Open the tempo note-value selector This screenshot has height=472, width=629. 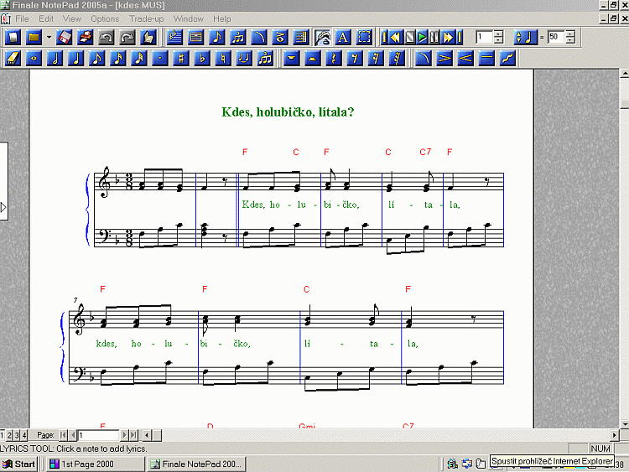pyautogui.click(x=525, y=37)
